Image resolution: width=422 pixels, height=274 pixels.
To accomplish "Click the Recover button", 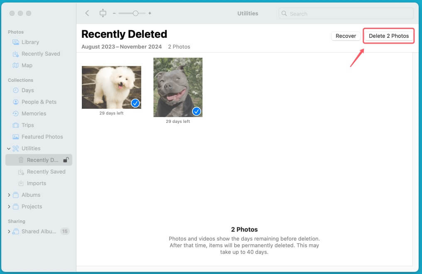I will [345, 36].
